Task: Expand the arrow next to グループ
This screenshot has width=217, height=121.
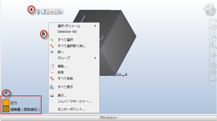Action: [x=95, y=58]
